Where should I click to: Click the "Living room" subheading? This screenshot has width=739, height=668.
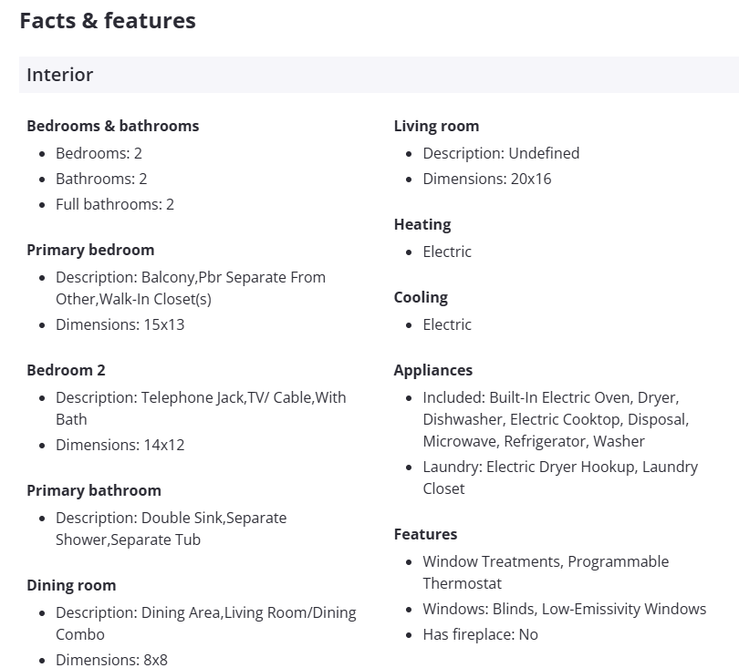pos(436,126)
